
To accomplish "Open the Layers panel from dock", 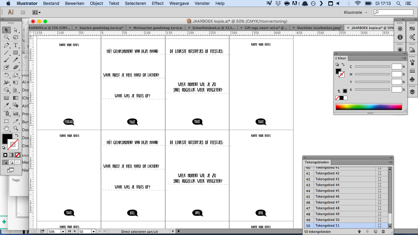I will pos(412,91).
